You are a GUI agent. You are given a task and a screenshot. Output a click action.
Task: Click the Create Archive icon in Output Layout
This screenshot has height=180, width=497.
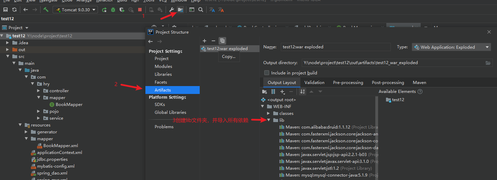[273, 92]
